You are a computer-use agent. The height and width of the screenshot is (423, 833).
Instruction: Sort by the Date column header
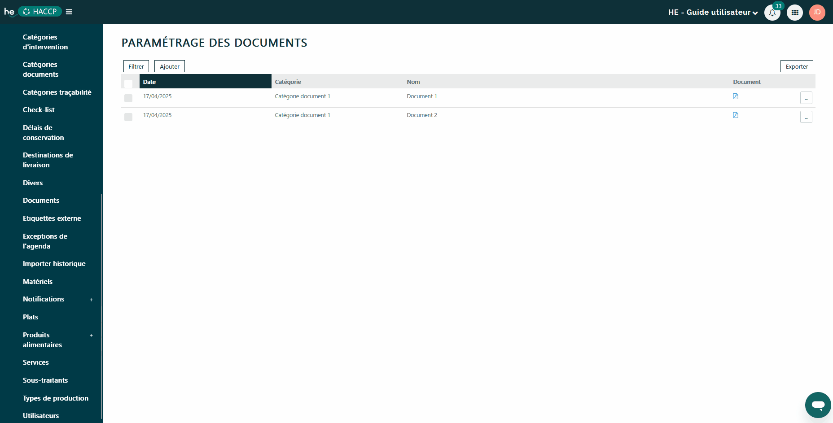205,82
